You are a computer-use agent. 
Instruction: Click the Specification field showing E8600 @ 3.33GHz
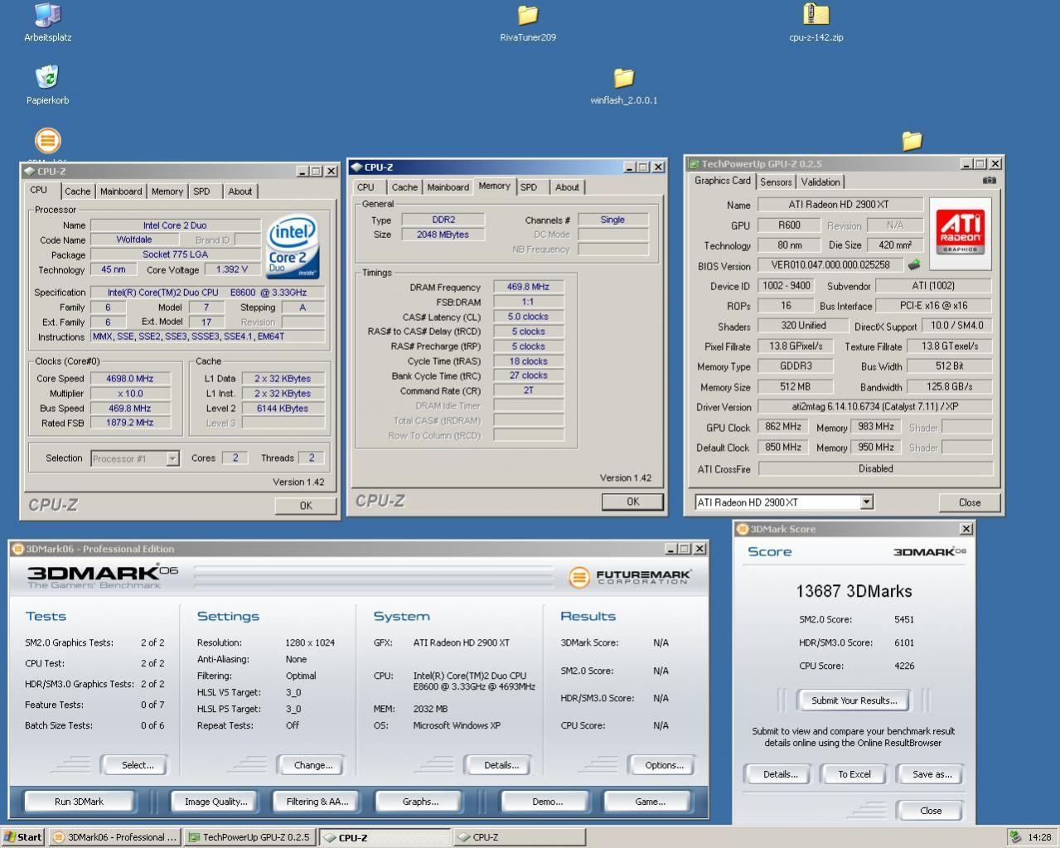pyautogui.click(x=207, y=293)
